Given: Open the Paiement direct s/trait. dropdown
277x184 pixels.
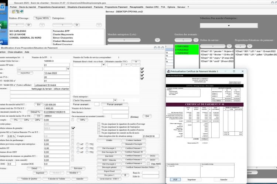Looking at the screenshot, I should pyautogui.click(x=103, y=65).
